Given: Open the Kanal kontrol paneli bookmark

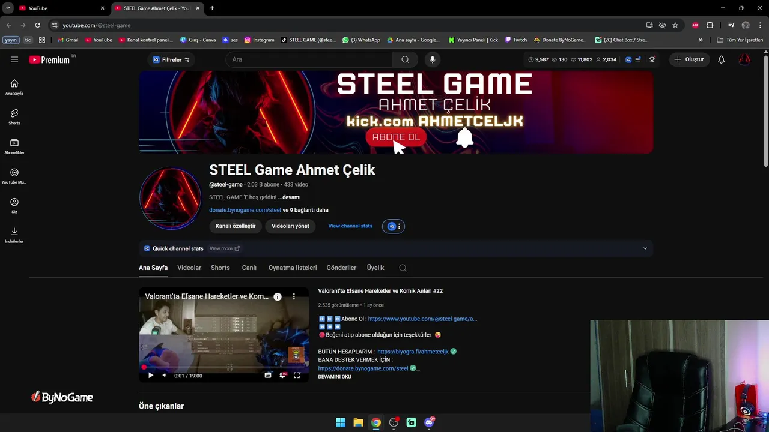Looking at the screenshot, I should pyautogui.click(x=146, y=40).
